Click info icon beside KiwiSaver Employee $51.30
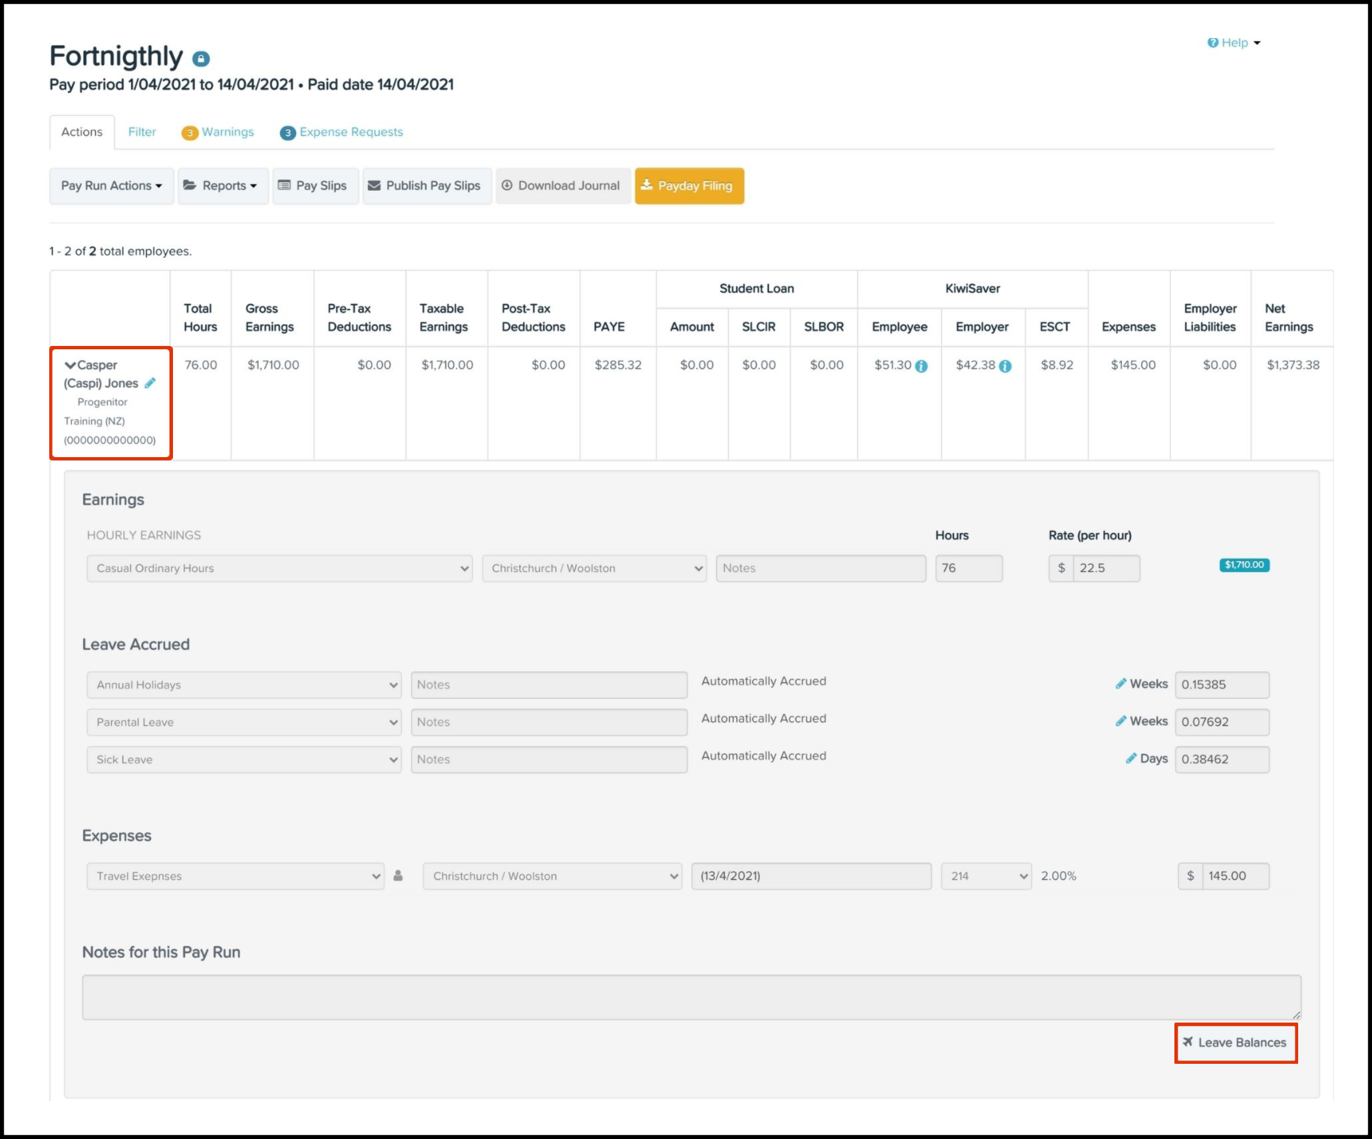Screen dimensions: 1372x1139 [x=922, y=366]
